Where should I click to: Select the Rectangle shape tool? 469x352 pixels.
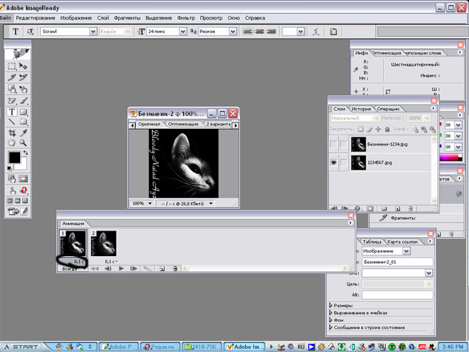23,112
